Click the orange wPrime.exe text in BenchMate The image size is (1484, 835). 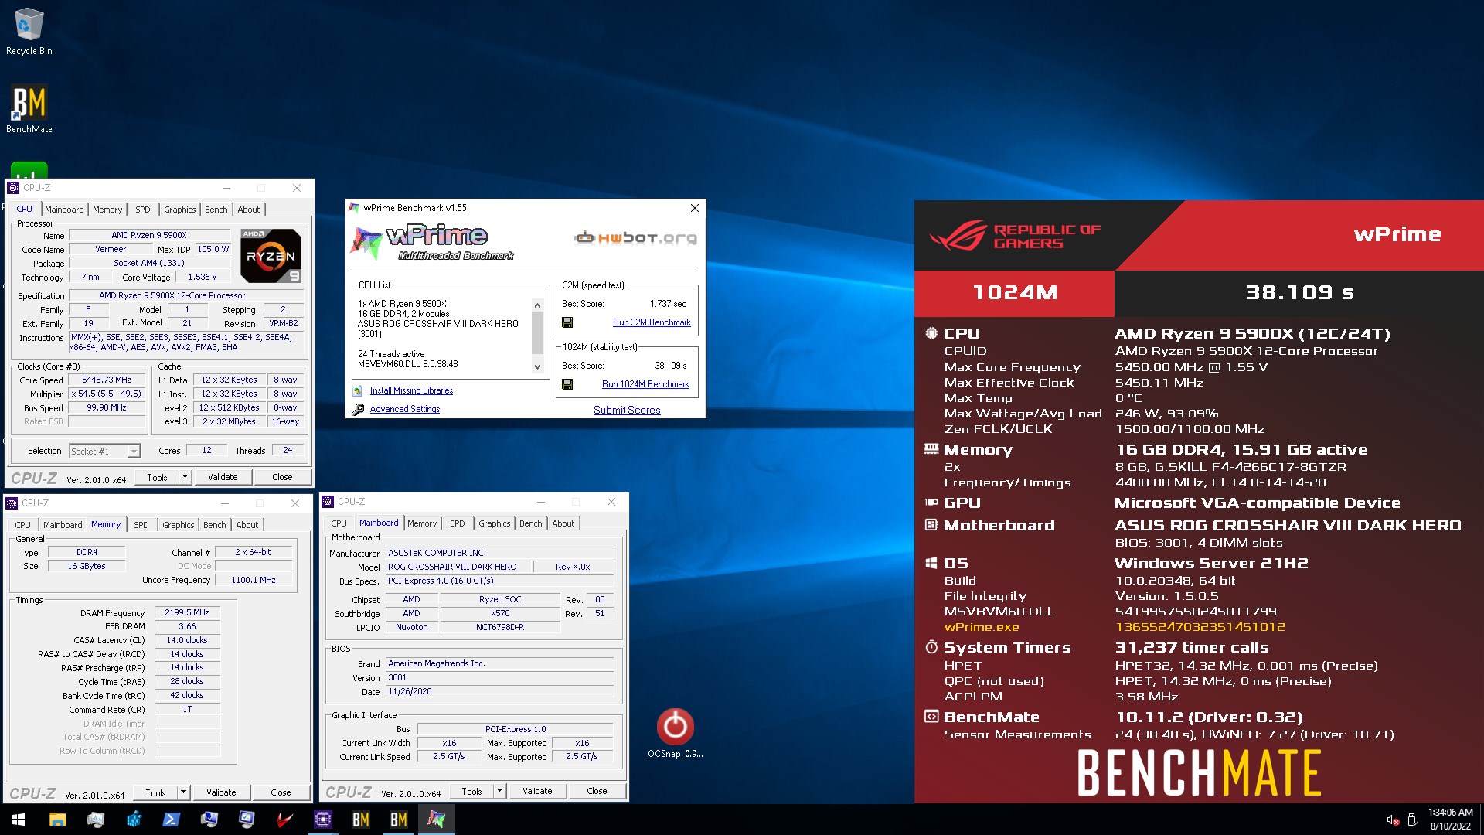point(982,627)
